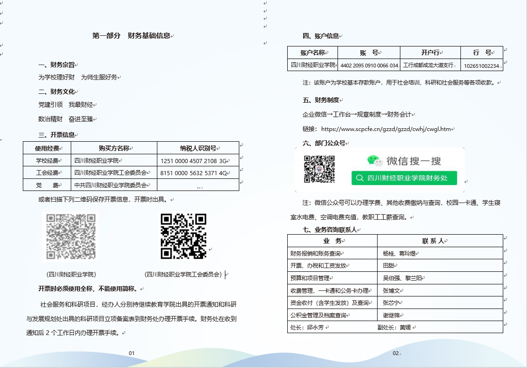Click the bank code 102651002234 cell

tap(481, 66)
